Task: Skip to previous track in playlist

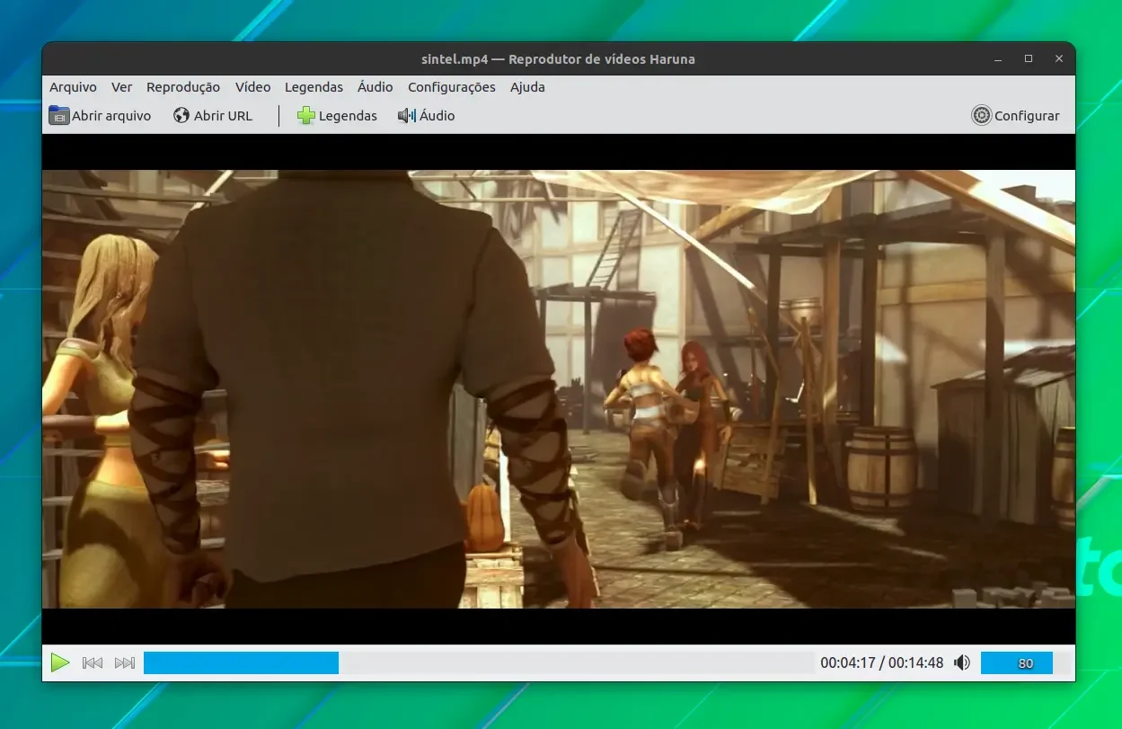Action: pyautogui.click(x=93, y=663)
